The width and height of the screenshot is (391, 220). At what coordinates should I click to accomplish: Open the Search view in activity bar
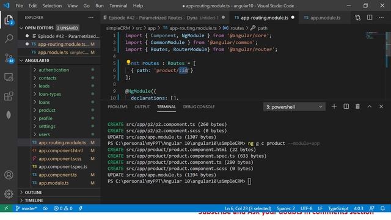(9, 38)
